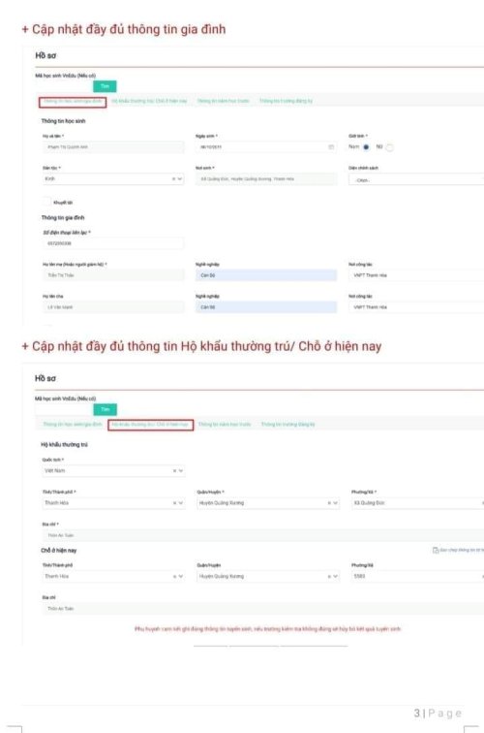
Task: Open the Dân tộc dropdown showing Kinh
Action: tap(113, 179)
